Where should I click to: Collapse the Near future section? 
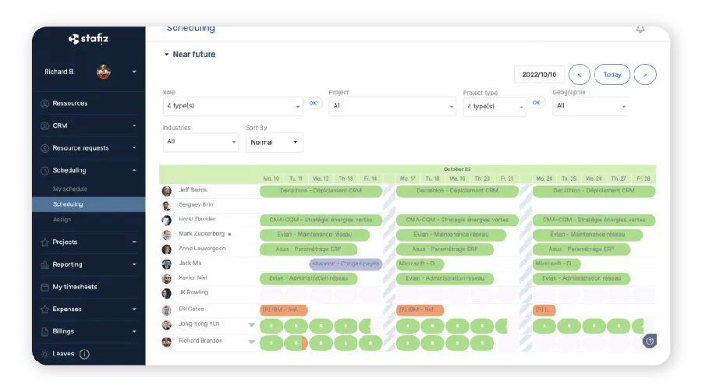166,55
